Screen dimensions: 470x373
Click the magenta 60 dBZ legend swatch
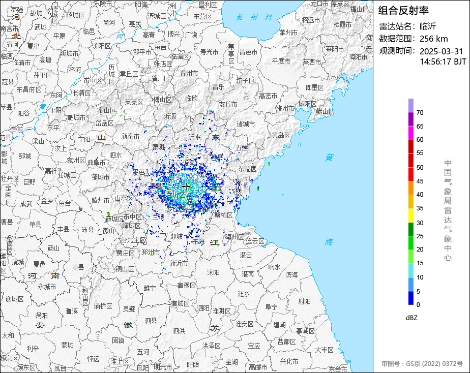410,133
